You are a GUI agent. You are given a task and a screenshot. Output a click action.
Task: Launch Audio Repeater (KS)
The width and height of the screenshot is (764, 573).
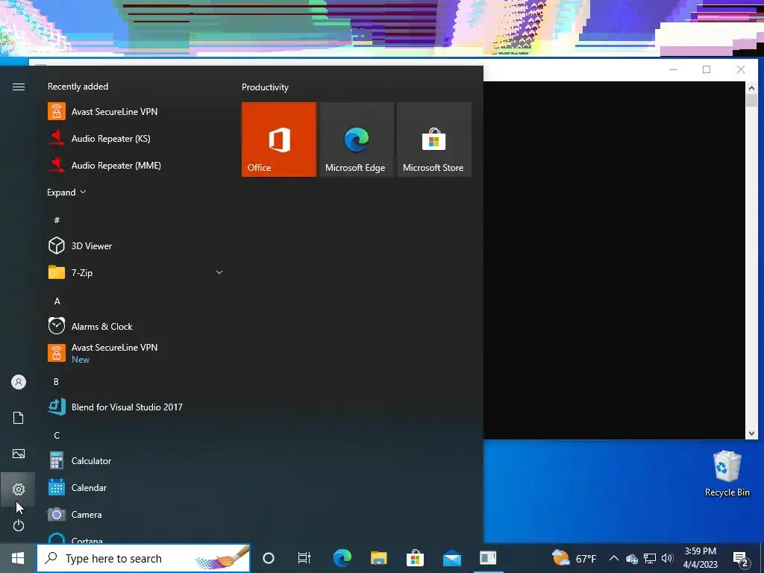click(137, 138)
